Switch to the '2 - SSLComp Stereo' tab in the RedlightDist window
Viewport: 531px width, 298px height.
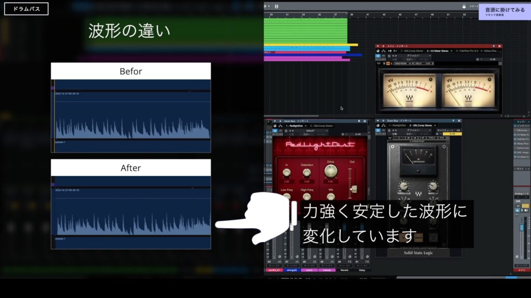pyautogui.click(x=322, y=126)
